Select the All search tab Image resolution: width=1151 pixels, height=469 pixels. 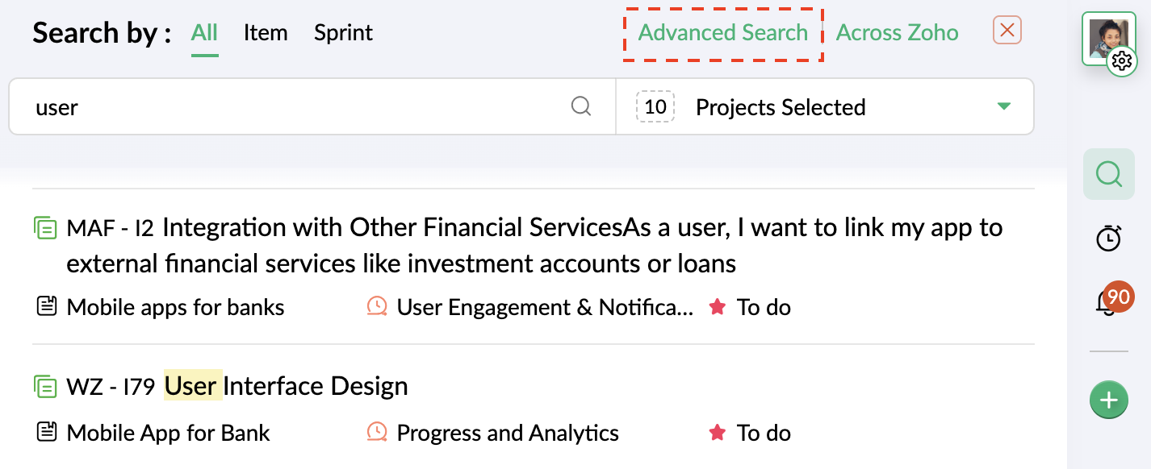tap(204, 33)
